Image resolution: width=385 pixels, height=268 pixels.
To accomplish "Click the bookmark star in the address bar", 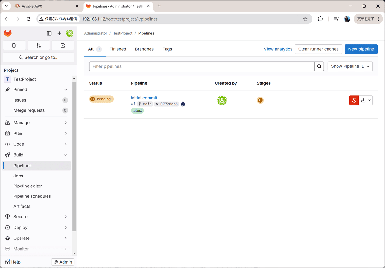I will pos(305,19).
